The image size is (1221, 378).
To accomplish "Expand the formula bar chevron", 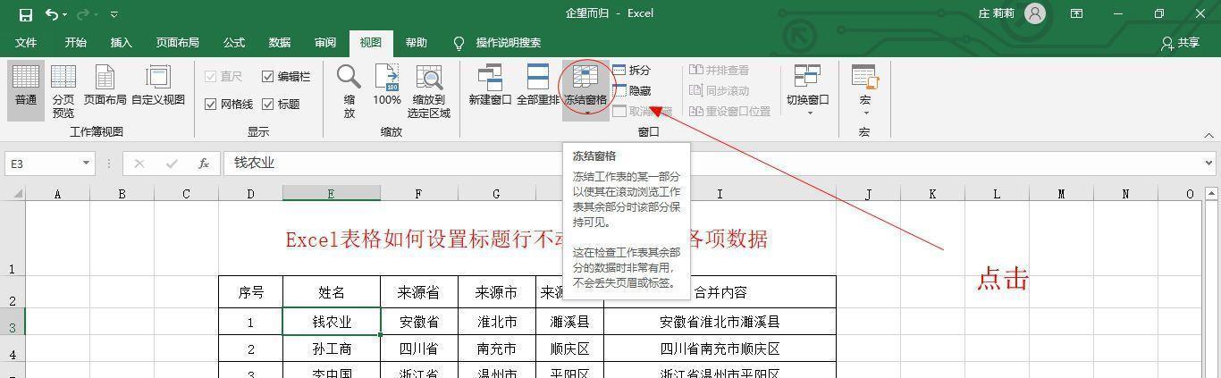I will pos(1209,164).
